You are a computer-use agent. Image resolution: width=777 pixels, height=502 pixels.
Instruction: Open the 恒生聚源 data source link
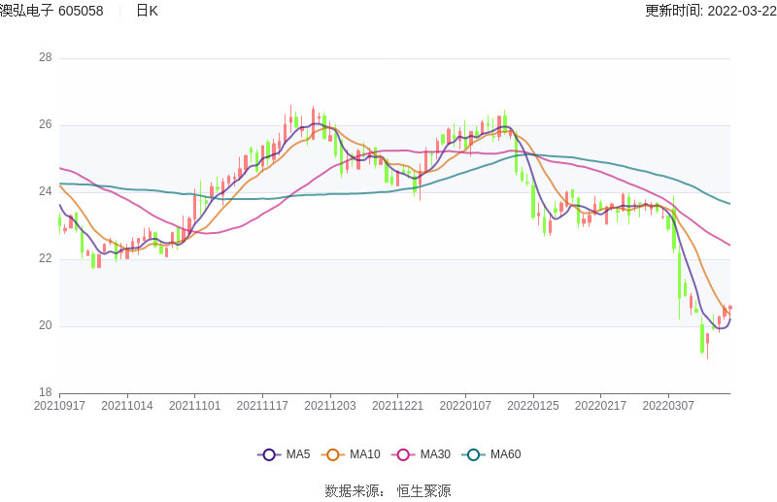click(x=423, y=491)
